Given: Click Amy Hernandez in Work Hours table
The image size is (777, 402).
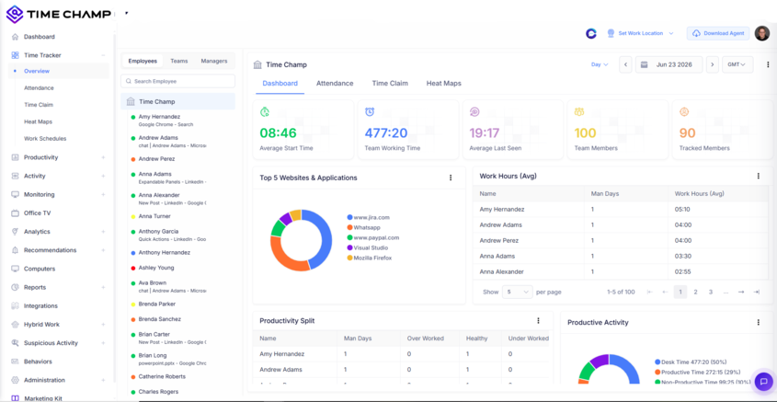Looking at the screenshot, I should (502, 209).
